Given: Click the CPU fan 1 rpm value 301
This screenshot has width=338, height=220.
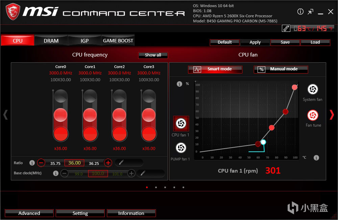Looking at the screenshot, I should point(273,171).
